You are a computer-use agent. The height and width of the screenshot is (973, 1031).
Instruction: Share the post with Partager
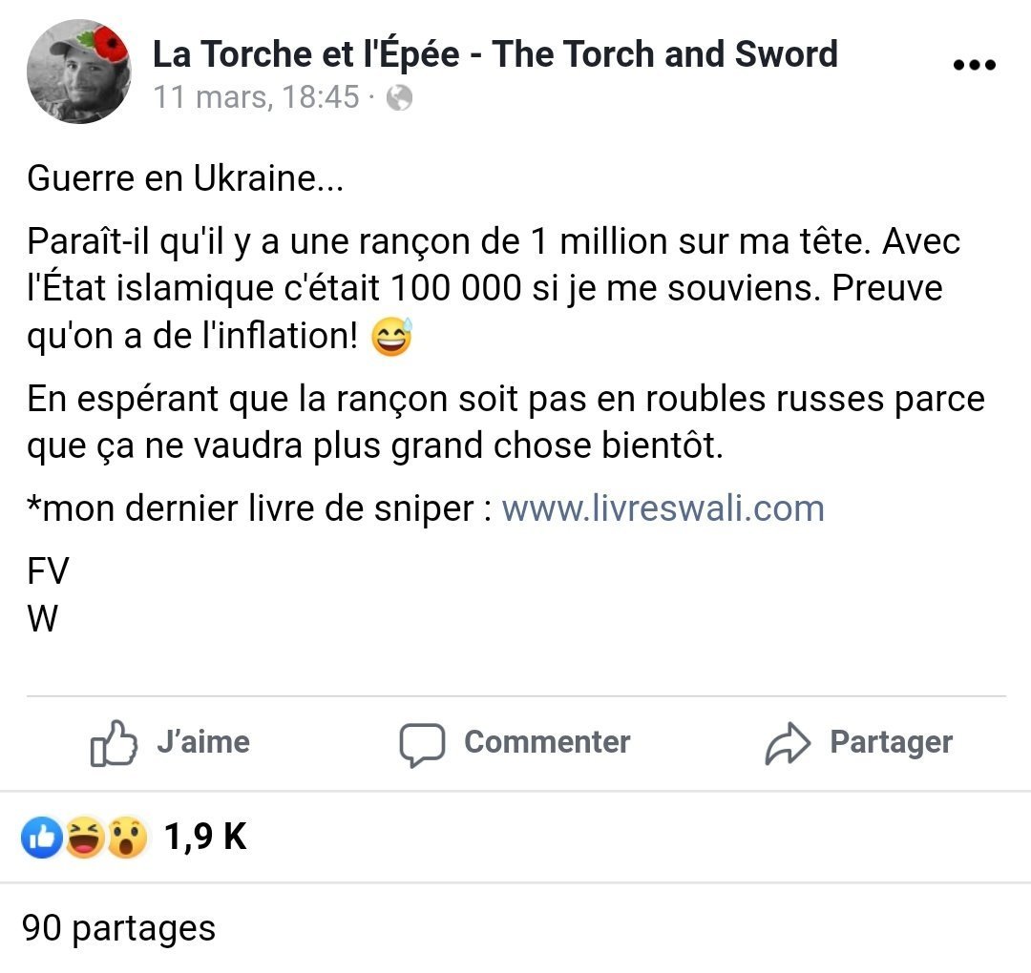pos(858,743)
